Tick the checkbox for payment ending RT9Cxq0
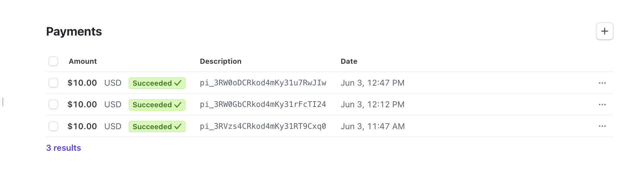631x170 pixels. pos(53,126)
